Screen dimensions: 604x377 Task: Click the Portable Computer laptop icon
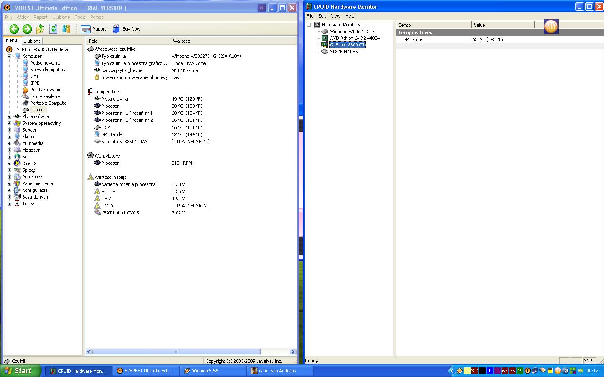pos(25,103)
